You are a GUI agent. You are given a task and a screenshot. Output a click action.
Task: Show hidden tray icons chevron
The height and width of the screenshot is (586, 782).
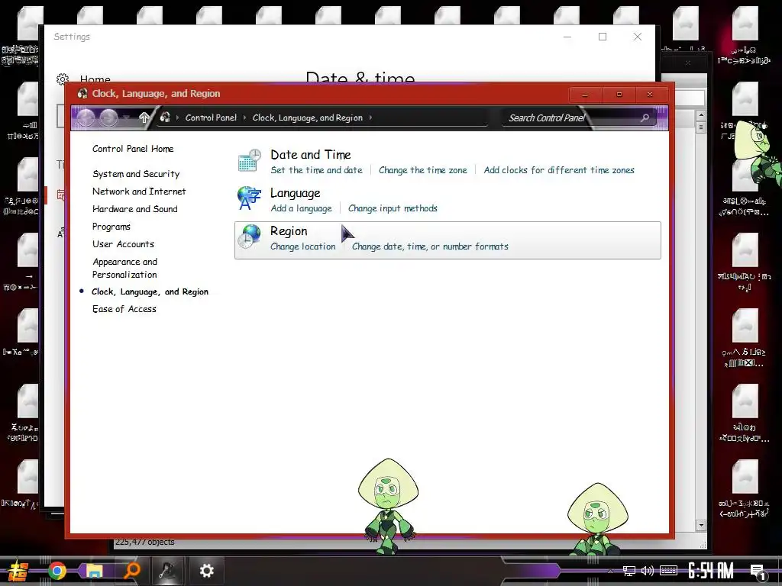pyautogui.click(x=611, y=571)
